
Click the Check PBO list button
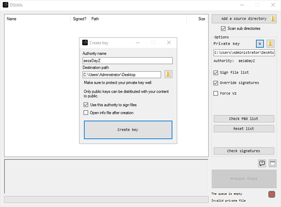[244, 119]
